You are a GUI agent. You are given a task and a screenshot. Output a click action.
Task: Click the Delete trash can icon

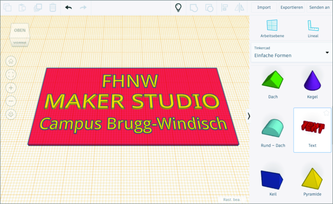point(52,8)
